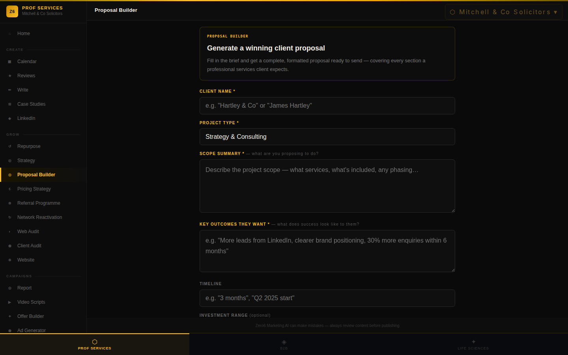This screenshot has height=355, width=568.
Task: Go to Reviews in the sidebar
Action: [43, 76]
